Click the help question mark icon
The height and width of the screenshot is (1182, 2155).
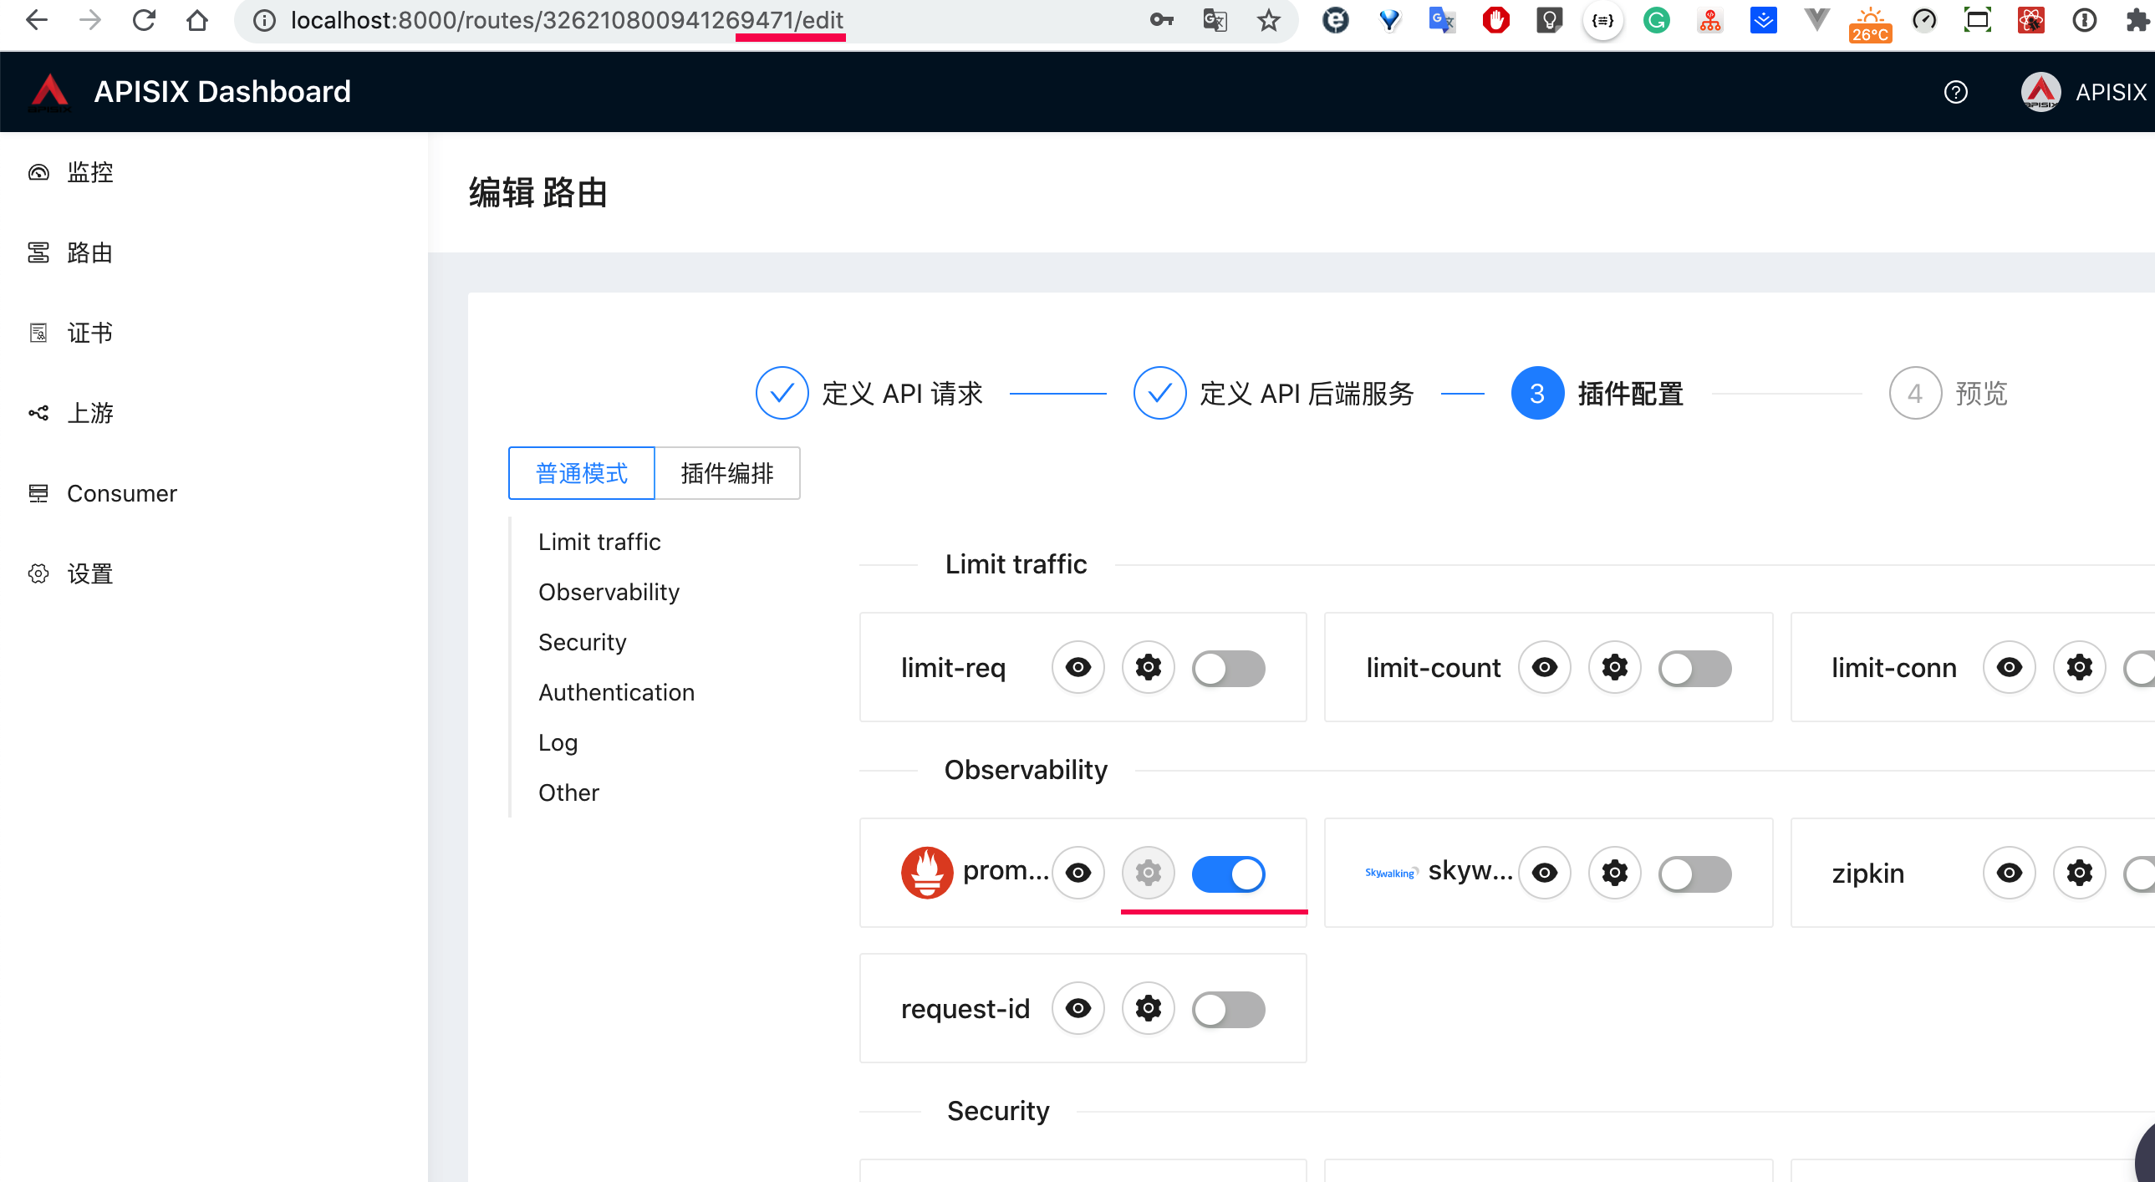1955,92
